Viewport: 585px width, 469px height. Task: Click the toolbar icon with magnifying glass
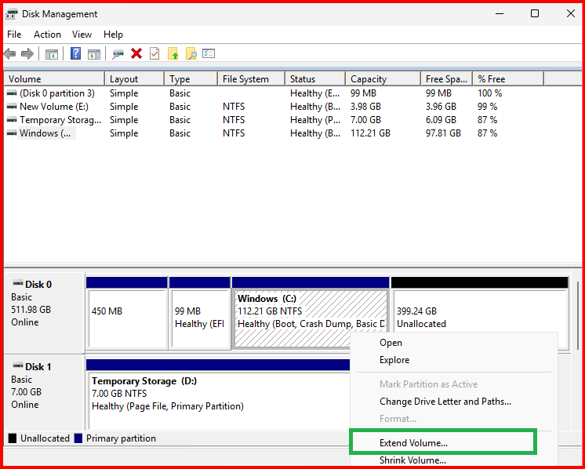click(191, 54)
